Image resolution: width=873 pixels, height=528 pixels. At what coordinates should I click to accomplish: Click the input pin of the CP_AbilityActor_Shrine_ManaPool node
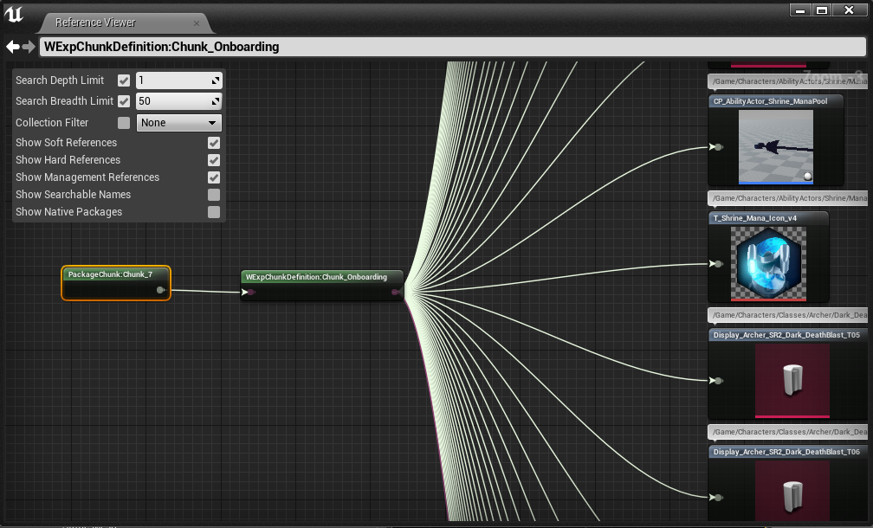coord(716,147)
